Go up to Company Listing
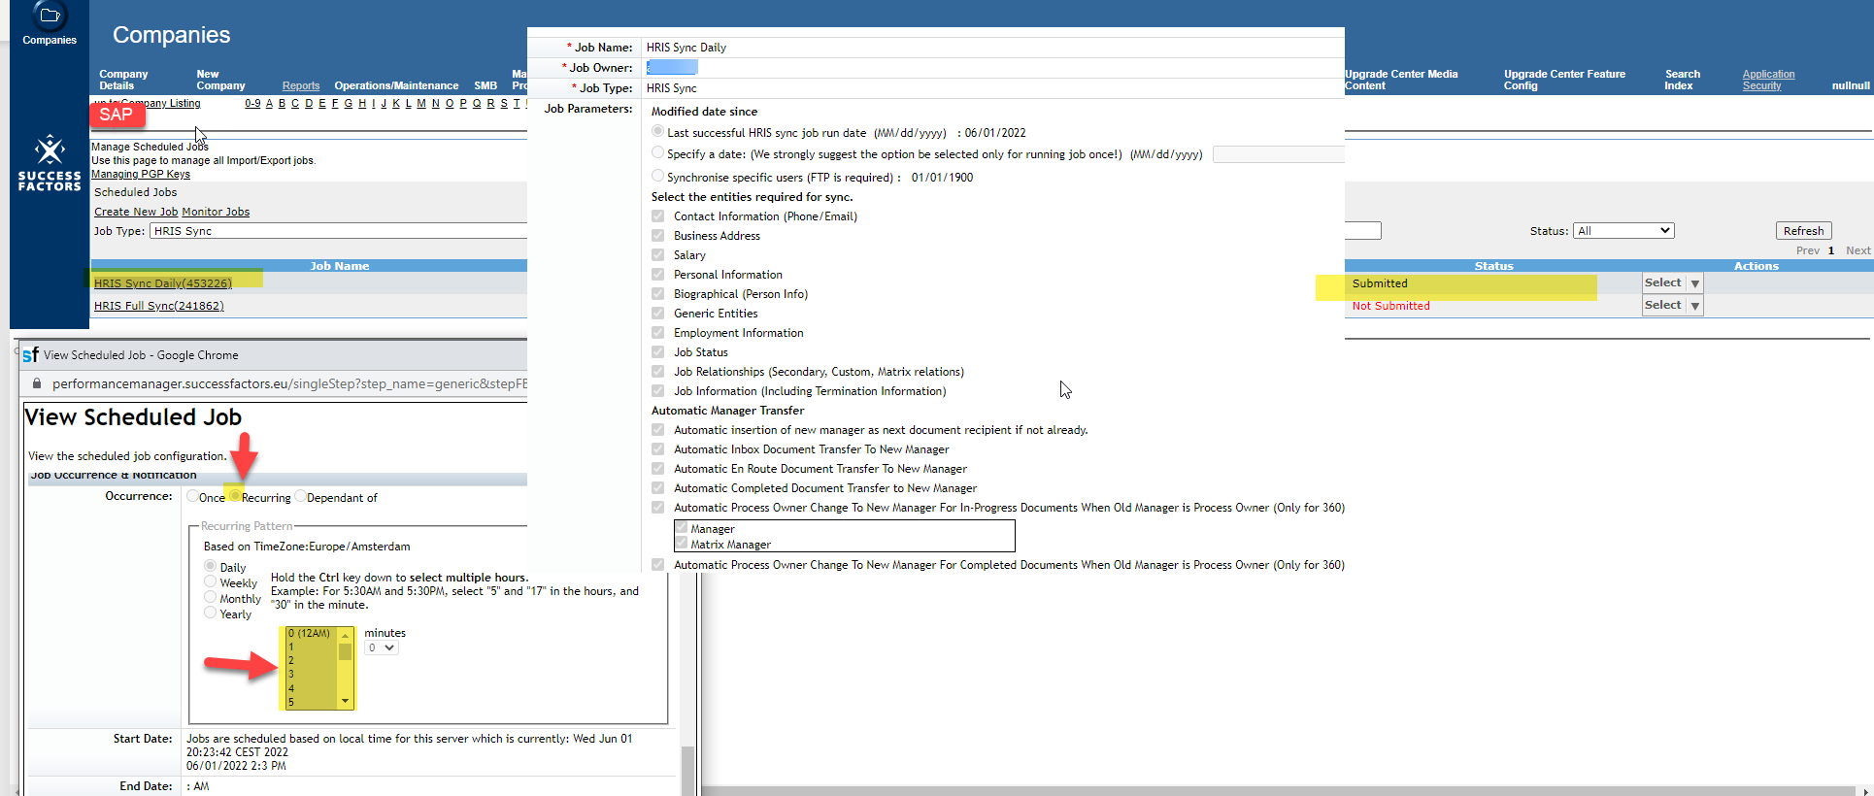 tap(148, 103)
